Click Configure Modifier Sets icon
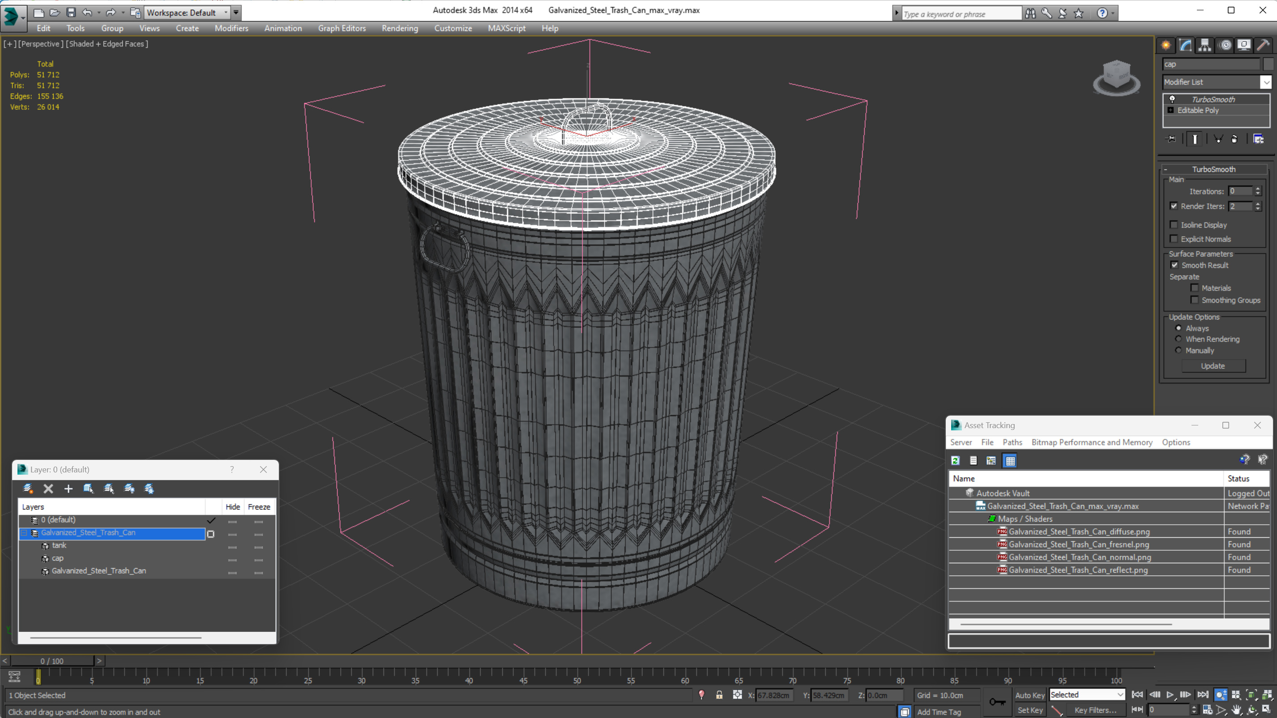The height and width of the screenshot is (718, 1277). 1258,139
